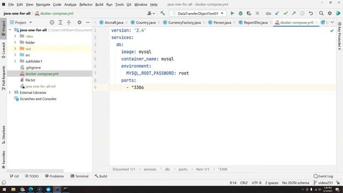Run with coverage icon in toolbar
343x193 pixels.
(249, 13)
